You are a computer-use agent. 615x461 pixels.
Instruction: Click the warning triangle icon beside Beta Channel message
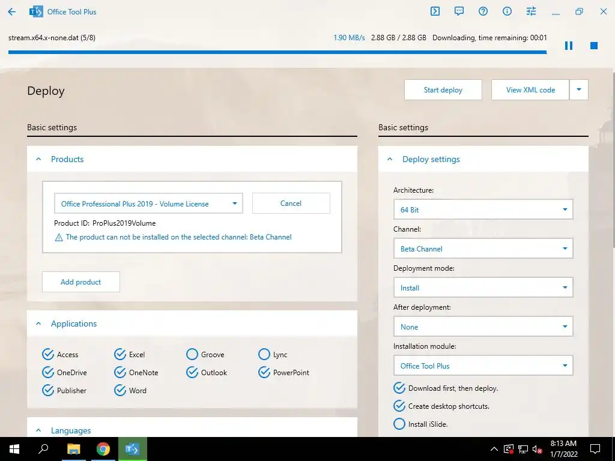tap(59, 237)
